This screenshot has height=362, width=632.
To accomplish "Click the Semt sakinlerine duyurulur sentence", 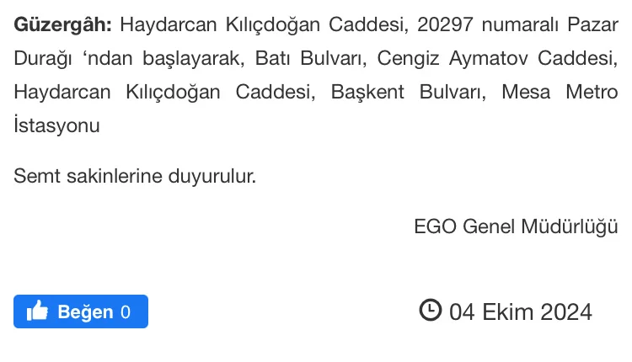I will [x=135, y=177].
